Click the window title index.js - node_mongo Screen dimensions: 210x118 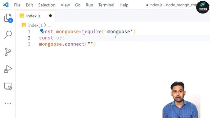tap(173, 5)
